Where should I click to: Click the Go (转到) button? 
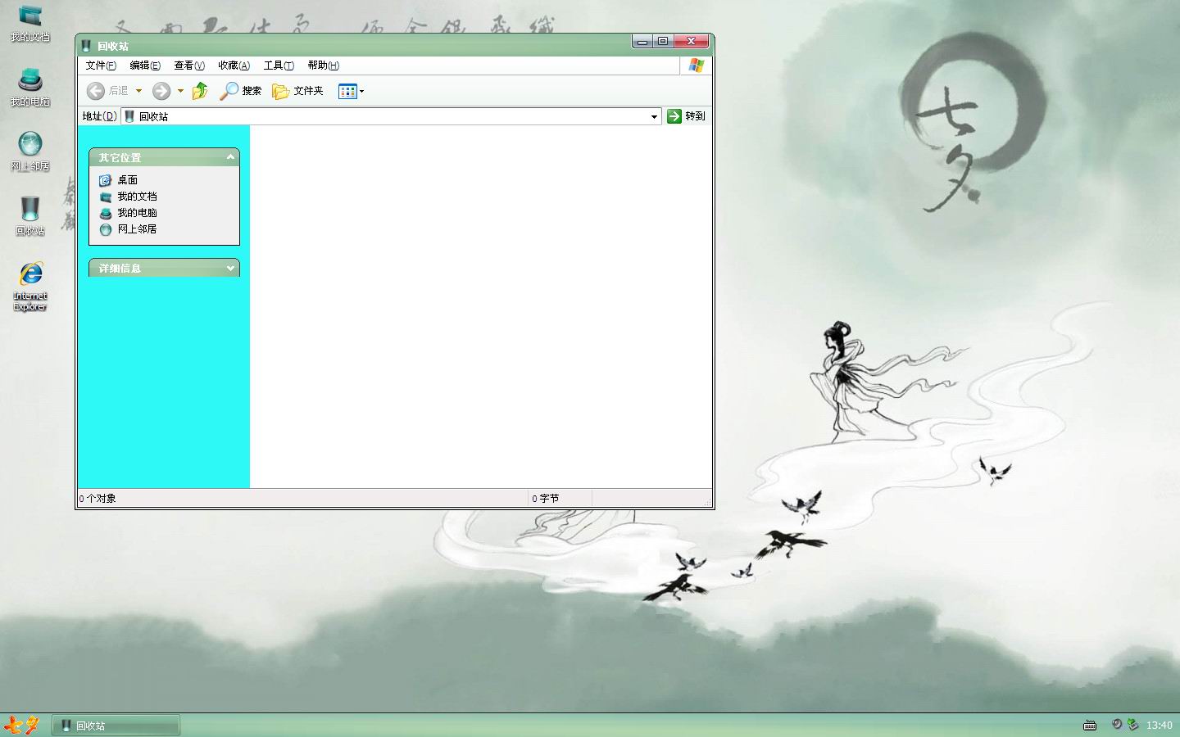pos(686,116)
